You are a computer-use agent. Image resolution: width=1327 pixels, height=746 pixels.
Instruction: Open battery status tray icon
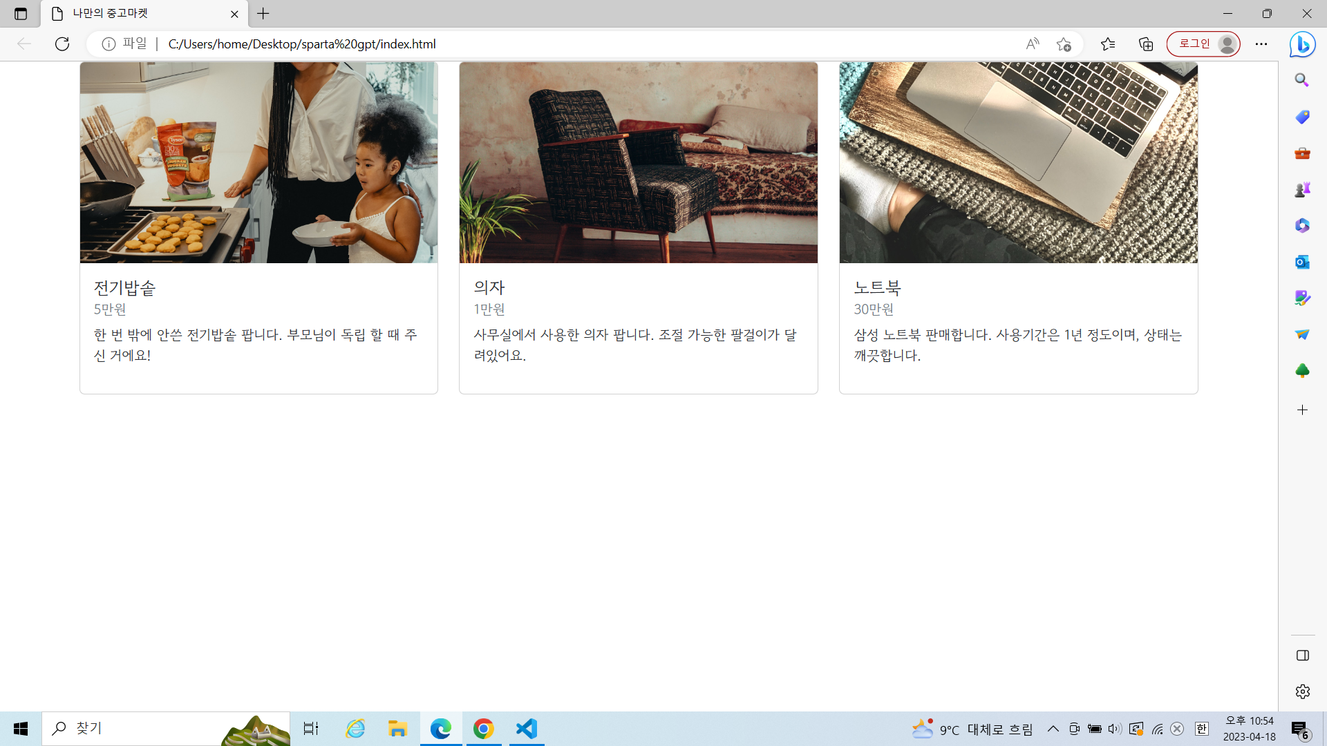1095,729
